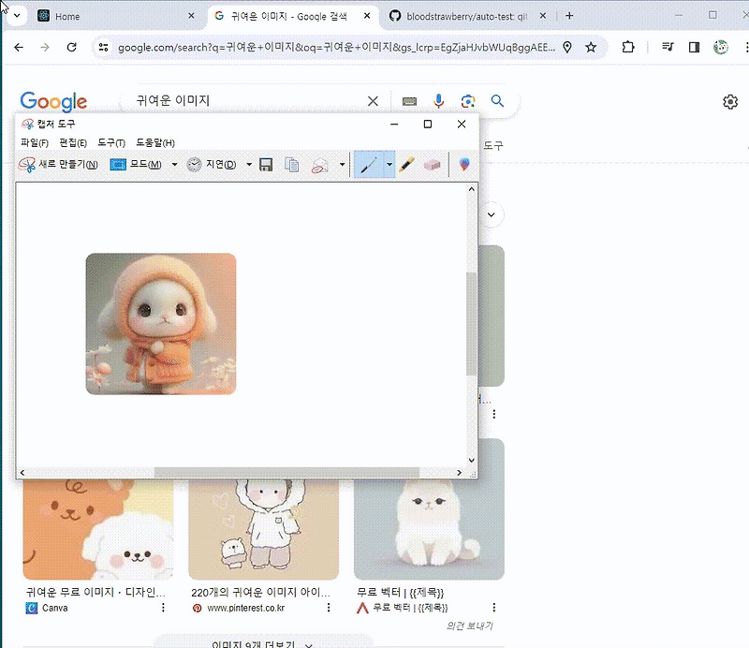
Task: Select the Highlighter tool
Action: pyautogui.click(x=407, y=164)
